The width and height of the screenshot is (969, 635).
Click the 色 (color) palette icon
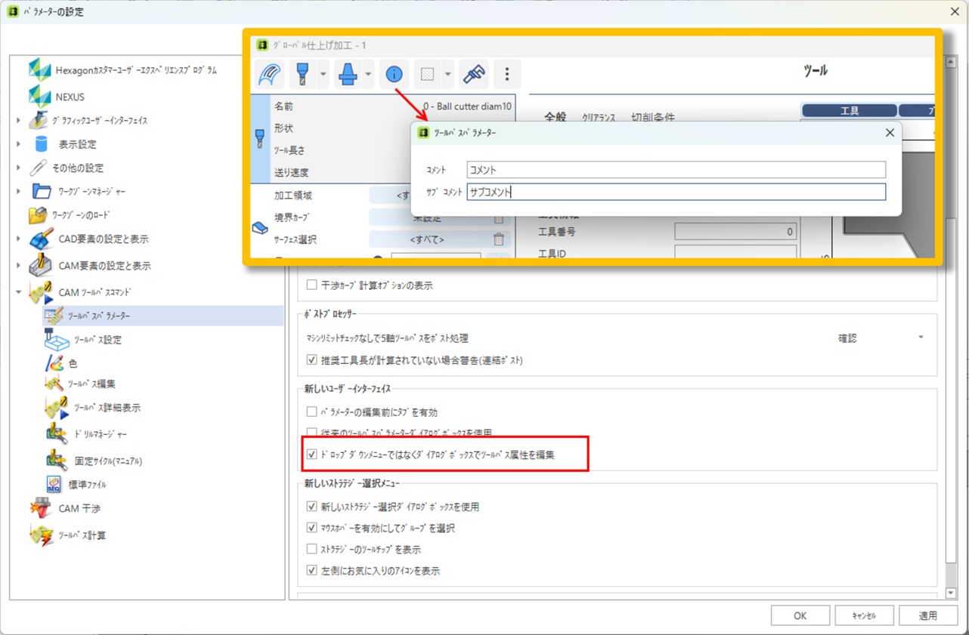tap(54, 363)
